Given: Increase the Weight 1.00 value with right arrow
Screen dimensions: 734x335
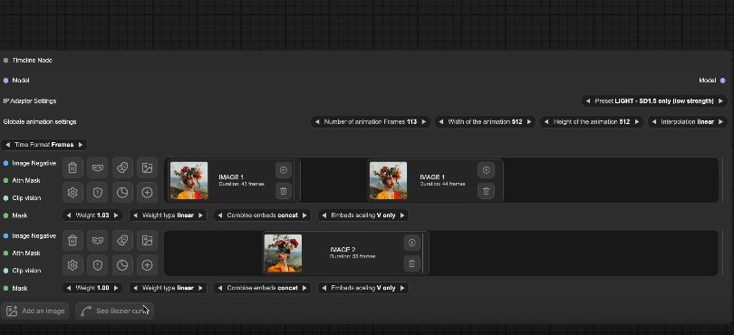Looking at the screenshot, I should (116, 288).
